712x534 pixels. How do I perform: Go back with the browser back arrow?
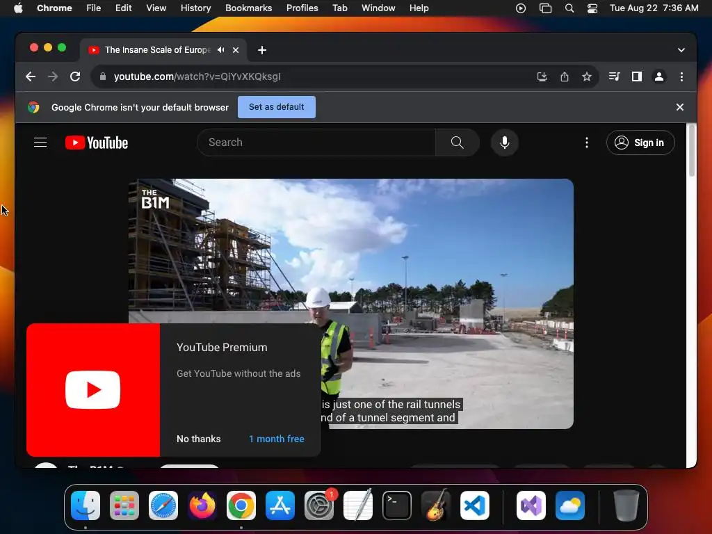(x=31, y=76)
